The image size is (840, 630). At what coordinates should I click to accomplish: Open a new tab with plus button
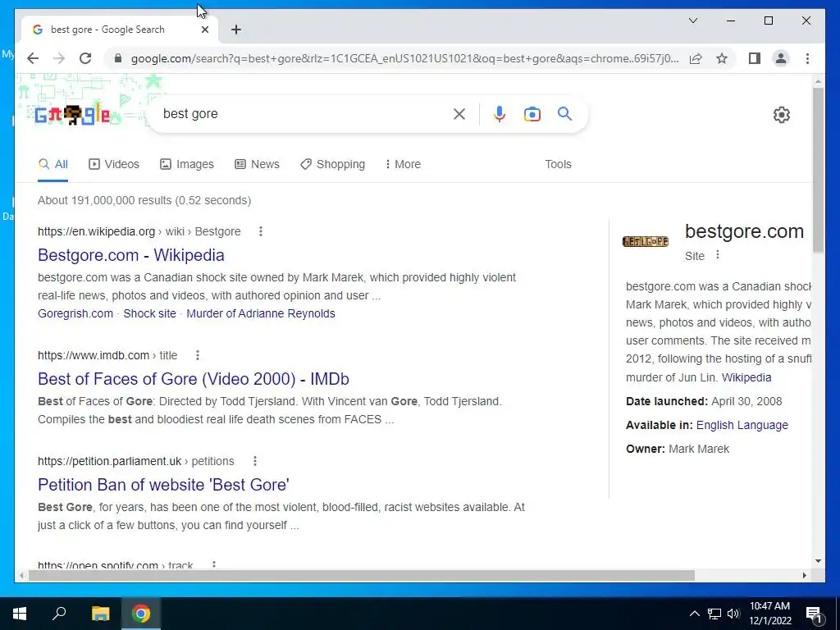(235, 30)
